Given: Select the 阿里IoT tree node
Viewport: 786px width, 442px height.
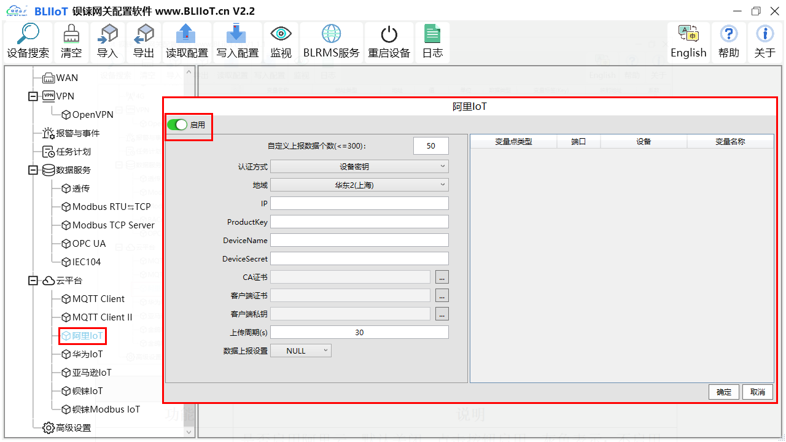Looking at the screenshot, I should tap(82, 336).
